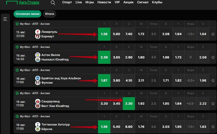Switch to the Итоги tab

[x=49, y=14]
